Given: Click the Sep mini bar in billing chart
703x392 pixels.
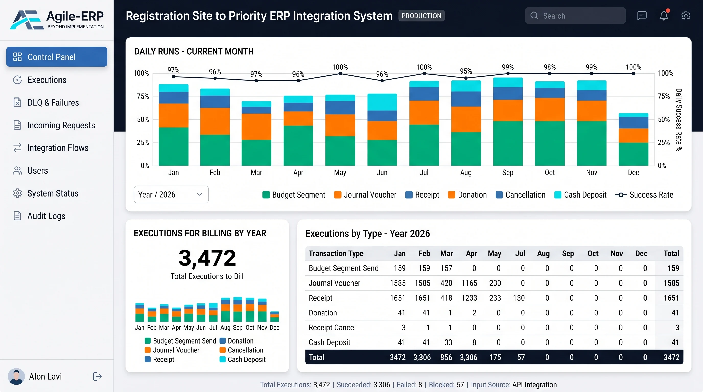Looking at the screenshot, I should coord(238,309).
